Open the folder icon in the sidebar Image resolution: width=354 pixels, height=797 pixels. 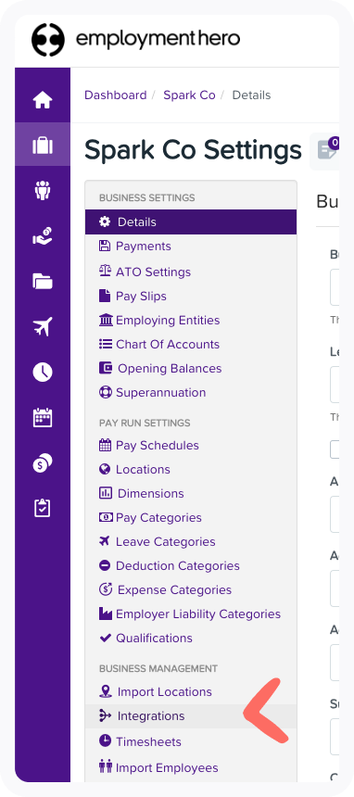(x=43, y=281)
